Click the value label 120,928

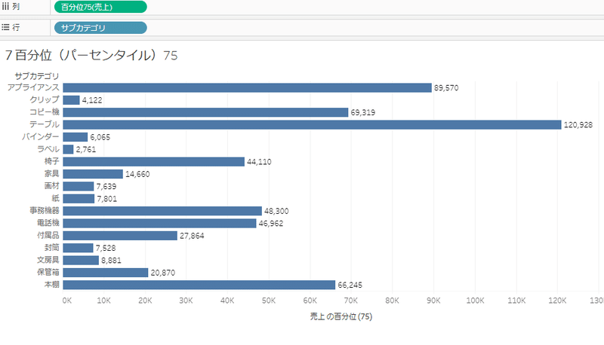click(578, 125)
